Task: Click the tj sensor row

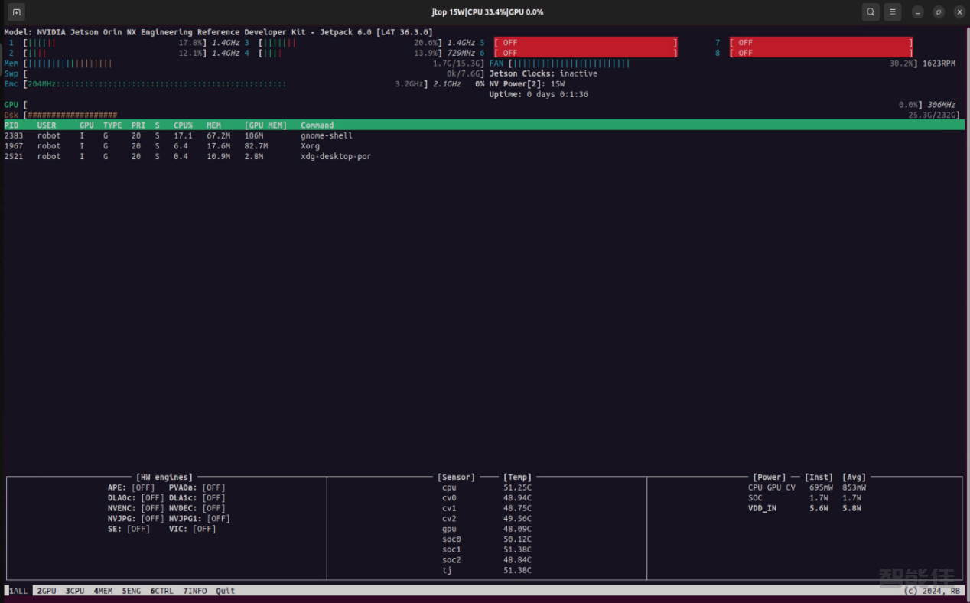Action: (x=487, y=570)
